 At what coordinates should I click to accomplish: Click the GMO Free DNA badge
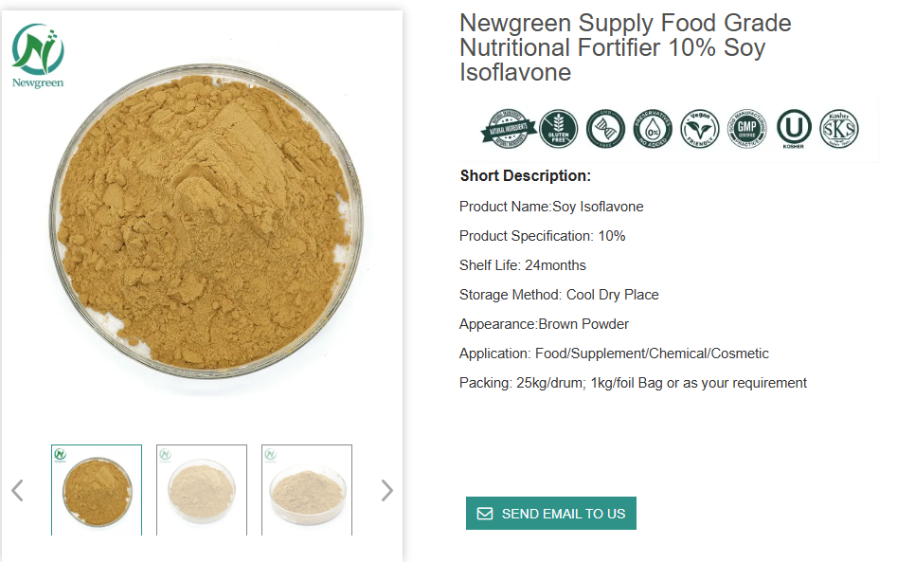pyautogui.click(x=604, y=129)
